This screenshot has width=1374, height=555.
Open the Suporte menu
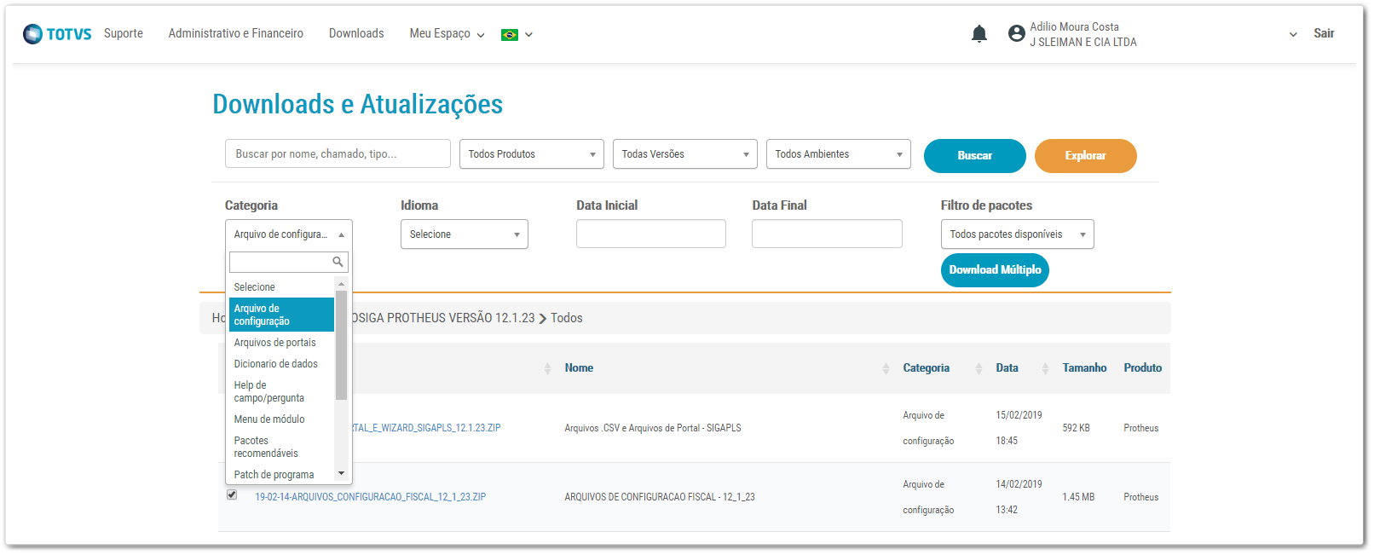(x=124, y=33)
